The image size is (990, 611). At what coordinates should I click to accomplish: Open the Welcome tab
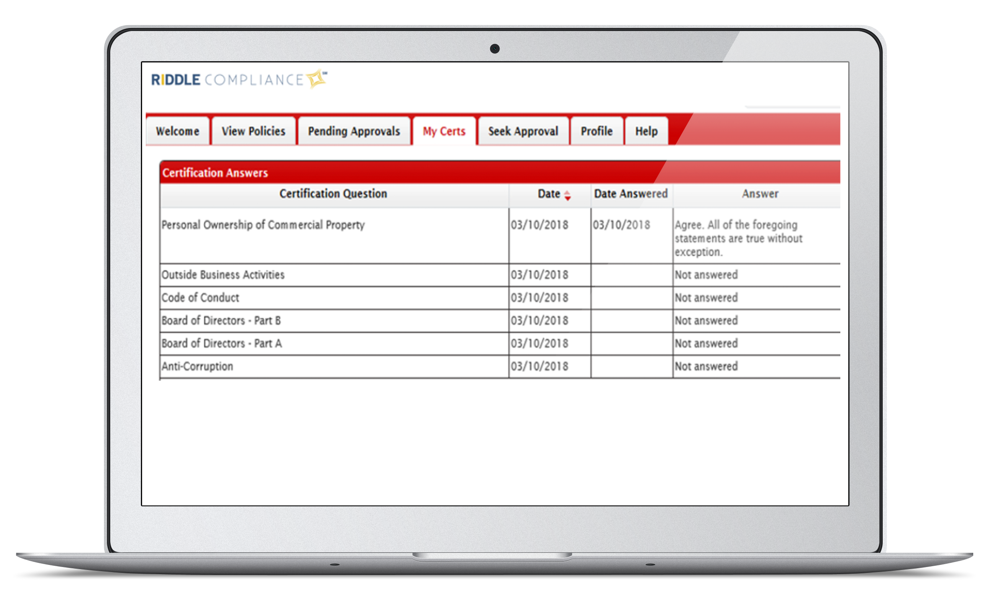click(x=178, y=131)
